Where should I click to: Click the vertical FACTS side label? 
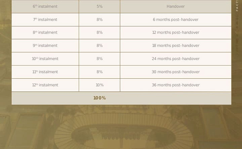[x=237, y=6]
